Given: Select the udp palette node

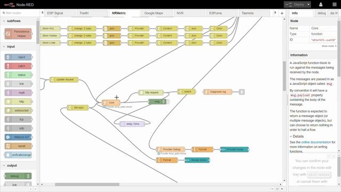Looking at the screenshot, I should 18,128.
